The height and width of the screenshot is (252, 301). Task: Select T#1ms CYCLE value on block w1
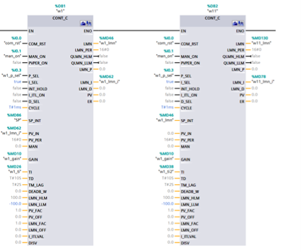pyautogui.click(x=15, y=107)
